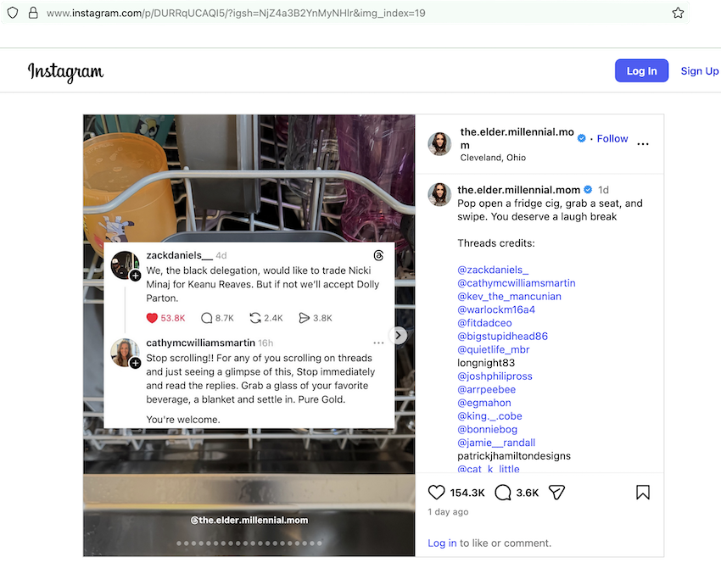Screen dimensions: 721x574
Task: Go to @kev_the_mancunian profile link
Action: tap(509, 296)
